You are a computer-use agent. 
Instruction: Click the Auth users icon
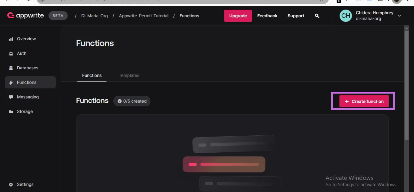point(11,54)
